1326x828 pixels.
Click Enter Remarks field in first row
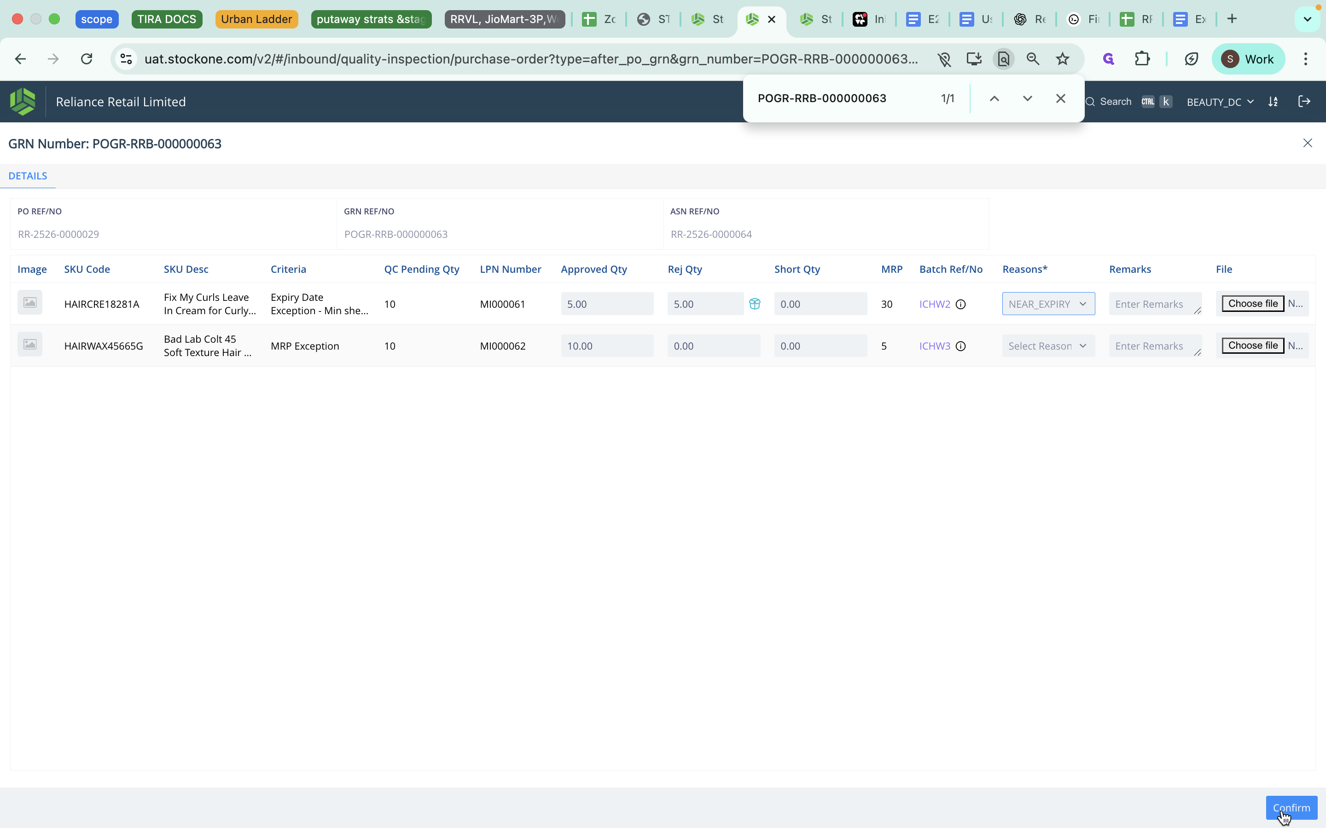coord(1153,304)
